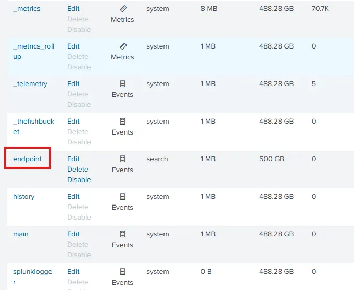This screenshot has width=354, height=290.
Task: Click the Events icon in history row
Action: pos(123,197)
